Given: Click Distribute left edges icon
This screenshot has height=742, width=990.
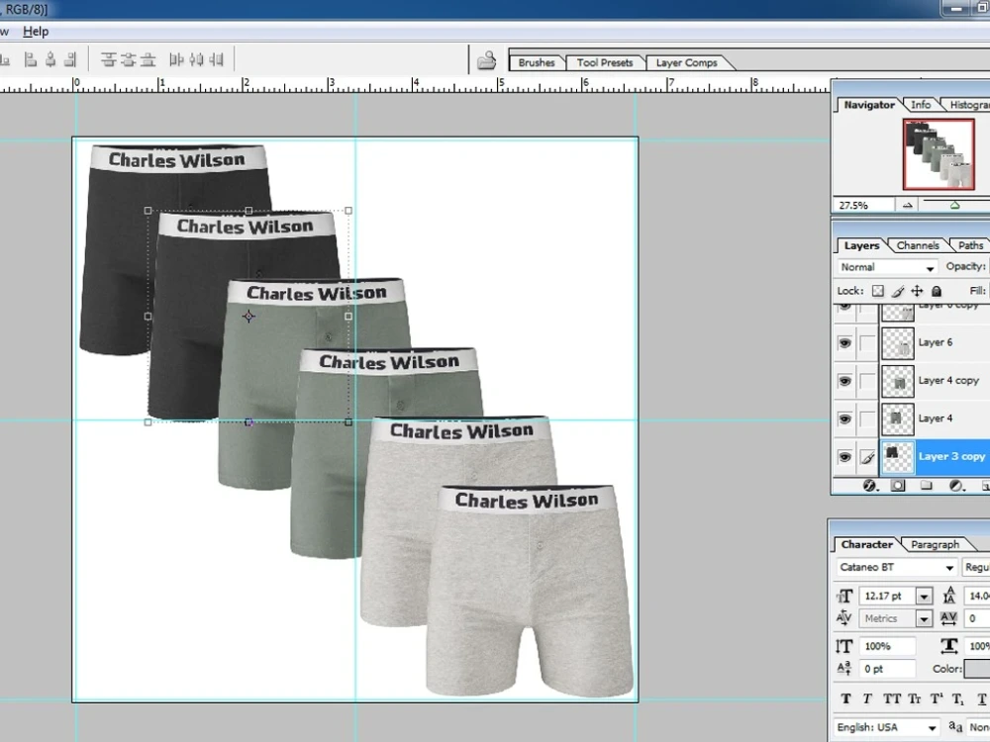Looking at the screenshot, I should click(x=176, y=60).
